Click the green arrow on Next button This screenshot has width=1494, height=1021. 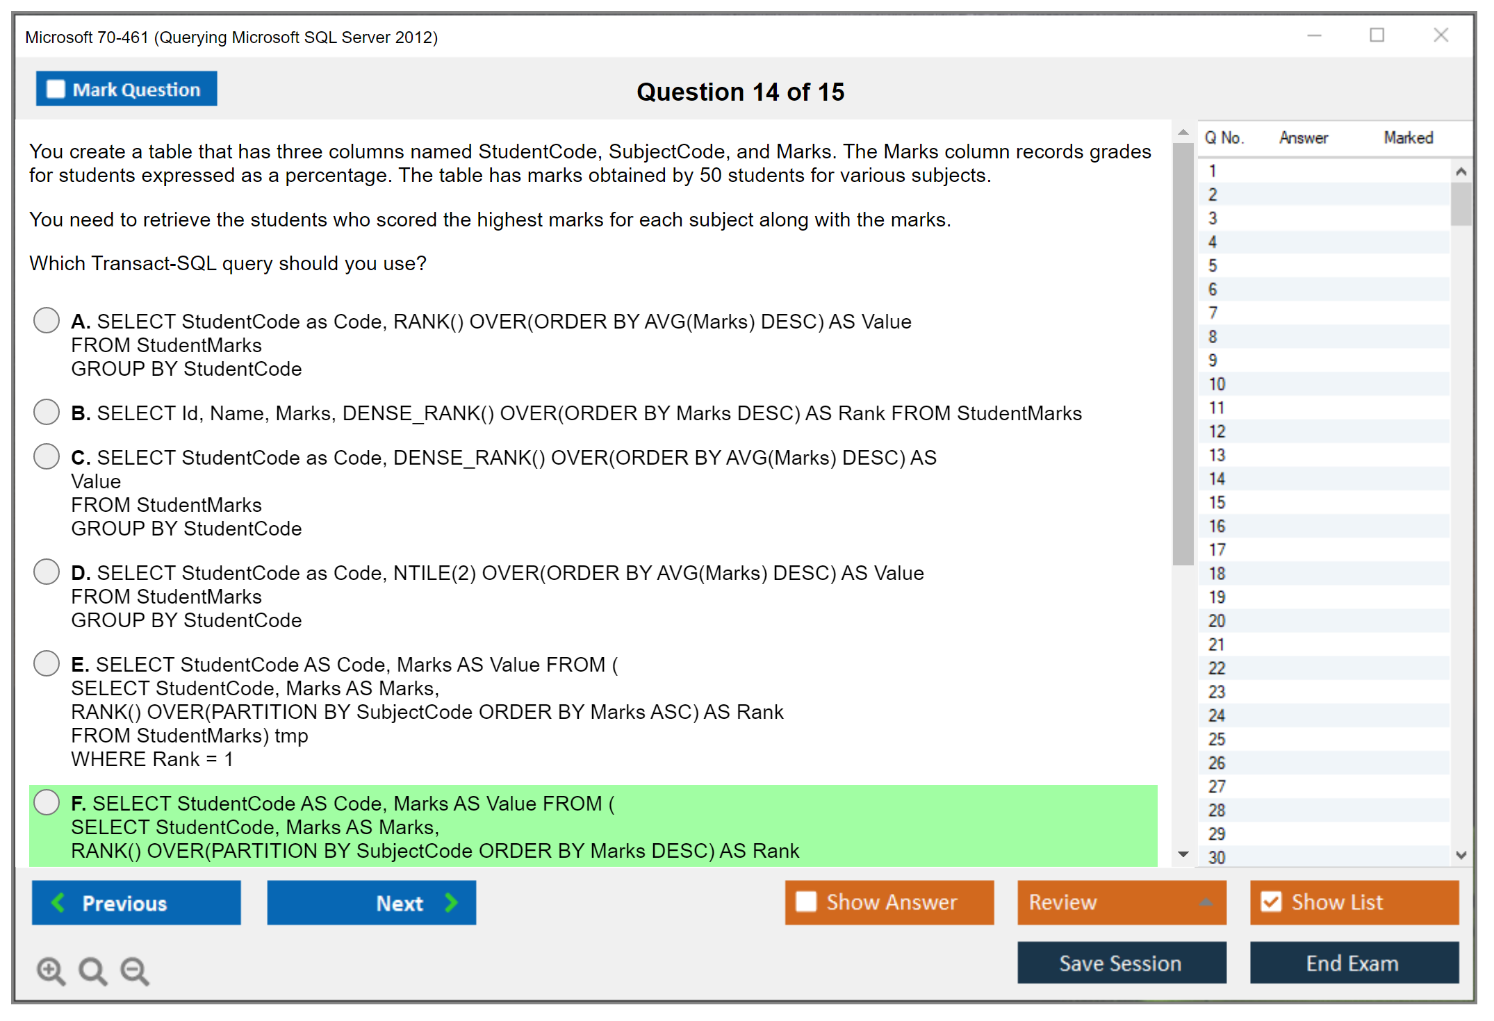[452, 902]
